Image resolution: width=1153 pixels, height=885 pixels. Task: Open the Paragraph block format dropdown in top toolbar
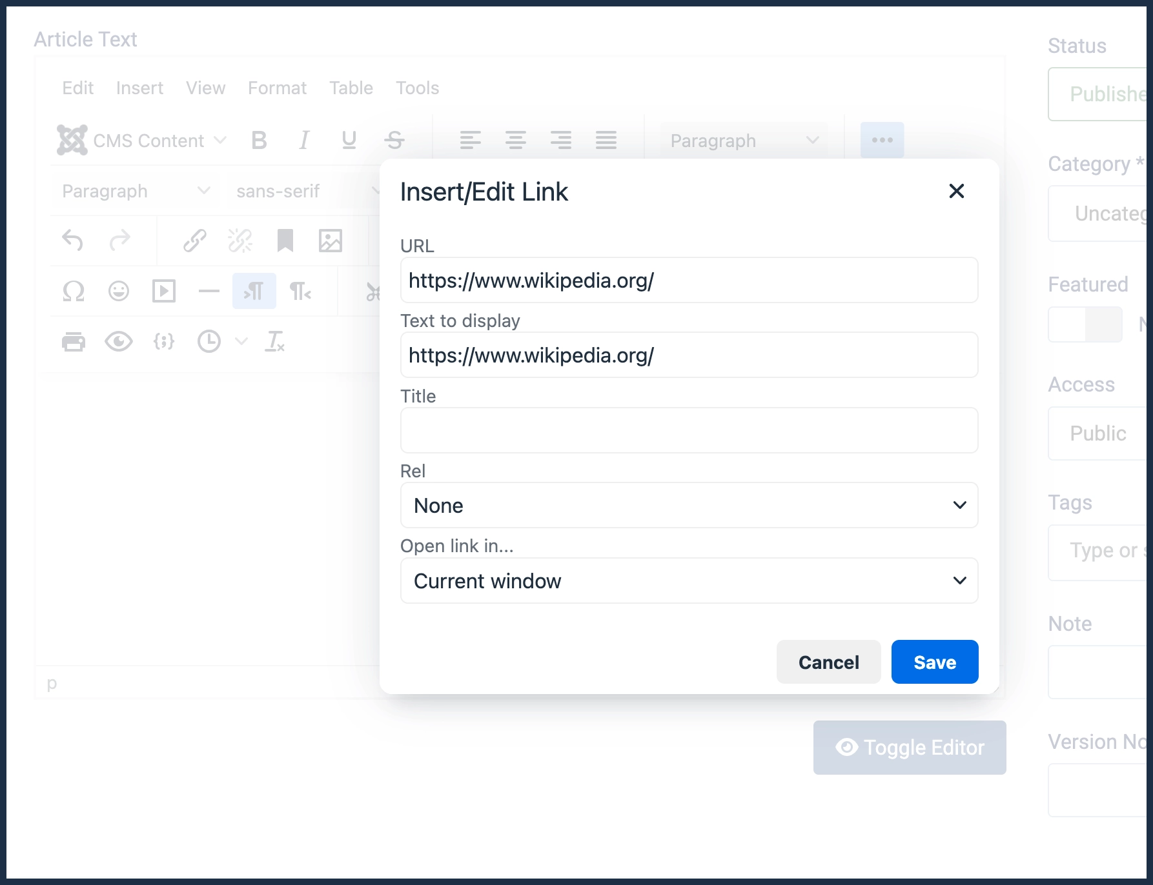744,140
